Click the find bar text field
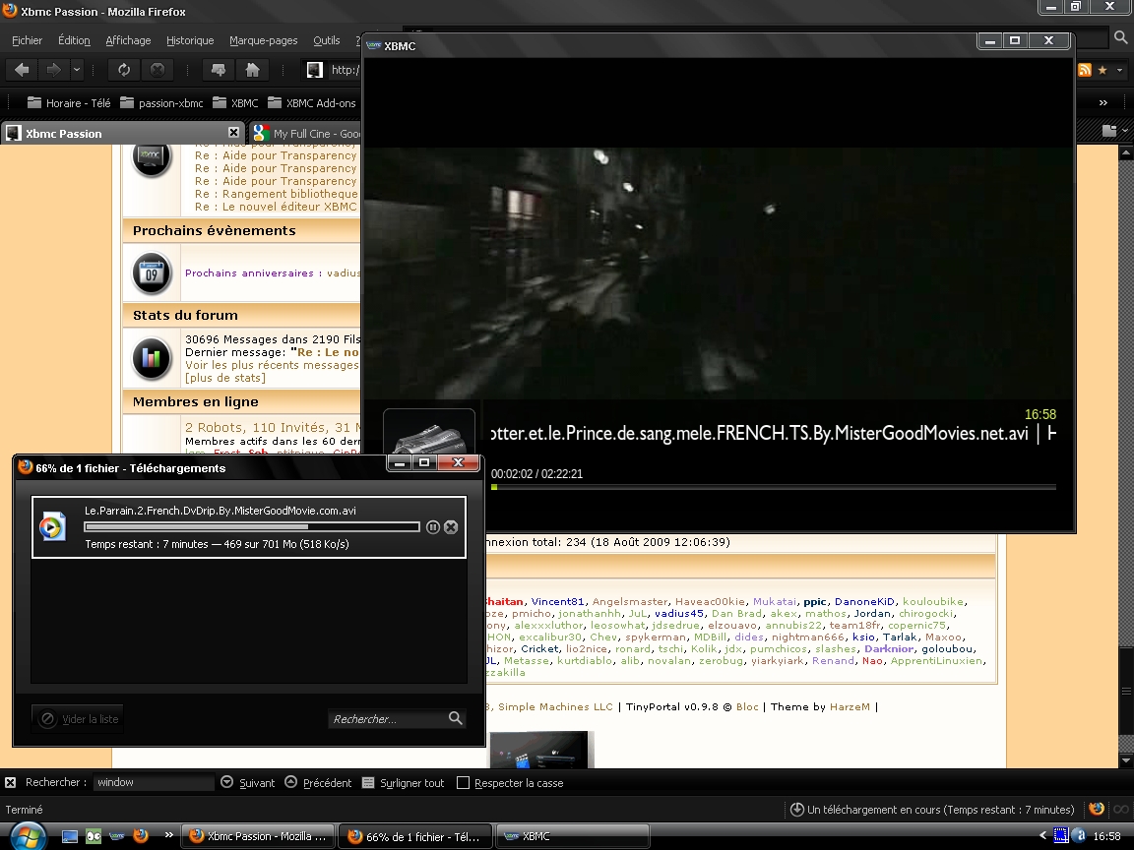The height and width of the screenshot is (850, 1134). pyautogui.click(x=154, y=782)
